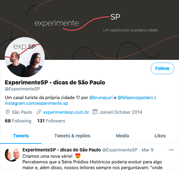179x170 pixels.
Task: Click the Follow button
Action: click(x=162, y=69)
